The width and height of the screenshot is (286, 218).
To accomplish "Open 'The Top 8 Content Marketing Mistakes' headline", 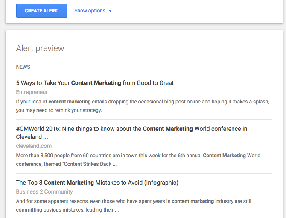I will coord(97,183).
